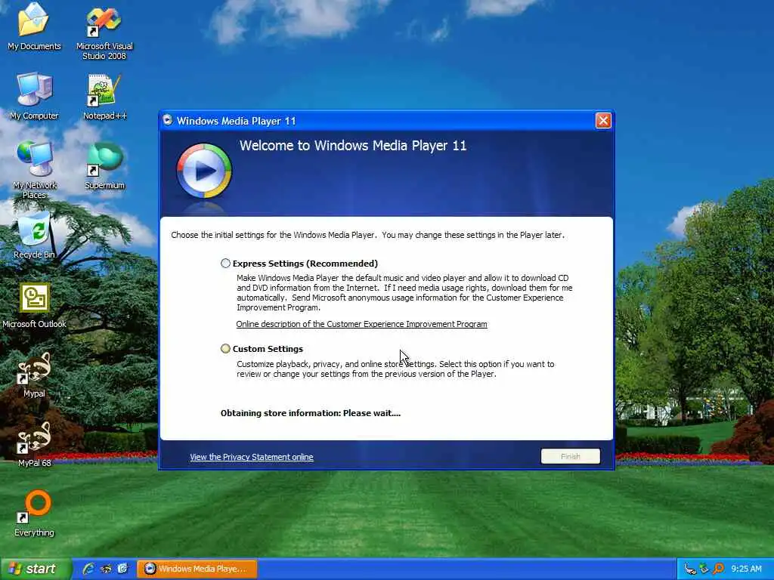Screen dimensions: 774x580
Task: Open My Documents desktop icon
Action: [34, 27]
